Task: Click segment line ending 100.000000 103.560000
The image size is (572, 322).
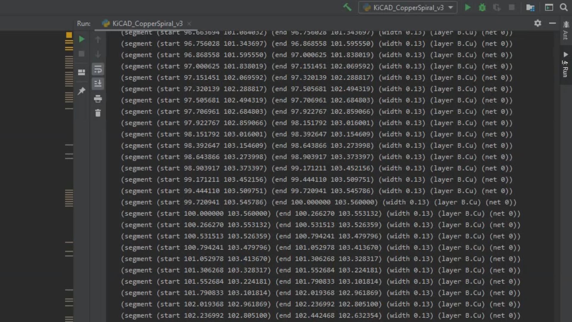Action: 318,202
